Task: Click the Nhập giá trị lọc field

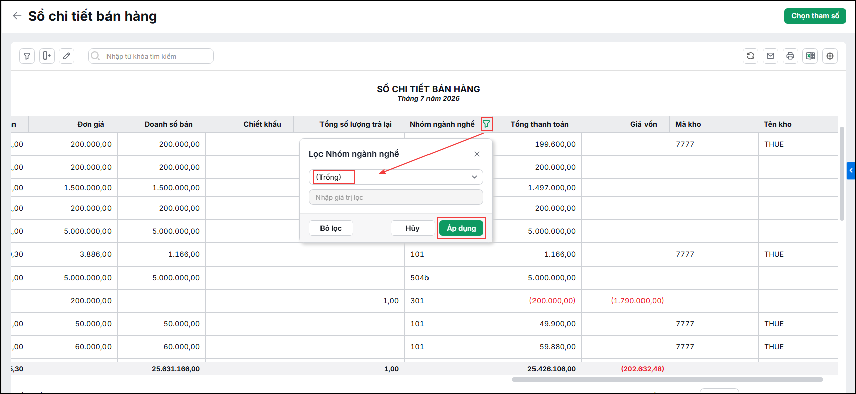Action: 396,197
